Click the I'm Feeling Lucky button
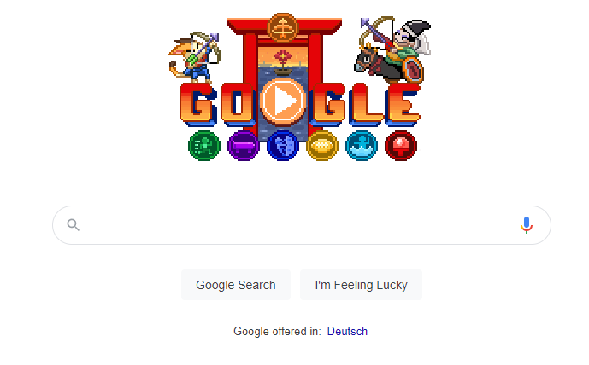The height and width of the screenshot is (365, 589). tap(361, 285)
